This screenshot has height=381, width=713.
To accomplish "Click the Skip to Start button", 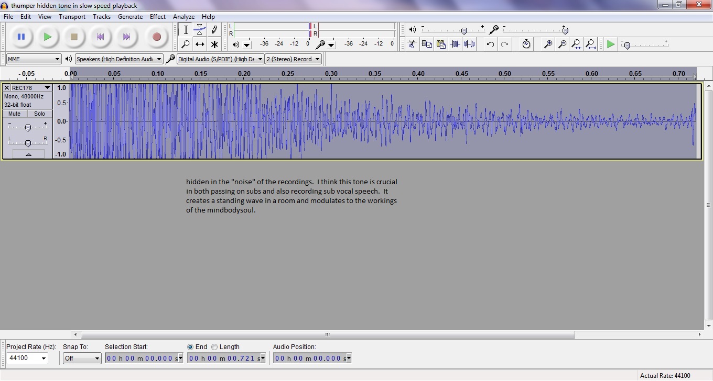I will (100, 37).
